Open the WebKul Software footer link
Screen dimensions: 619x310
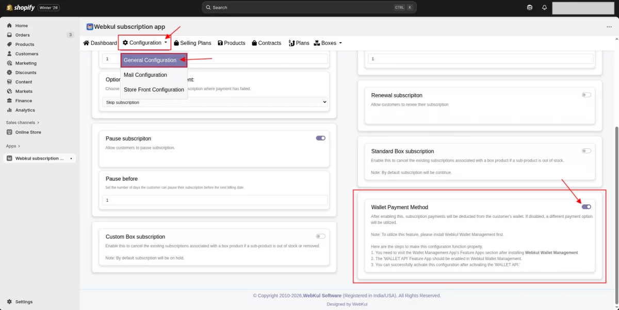(322, 296)
